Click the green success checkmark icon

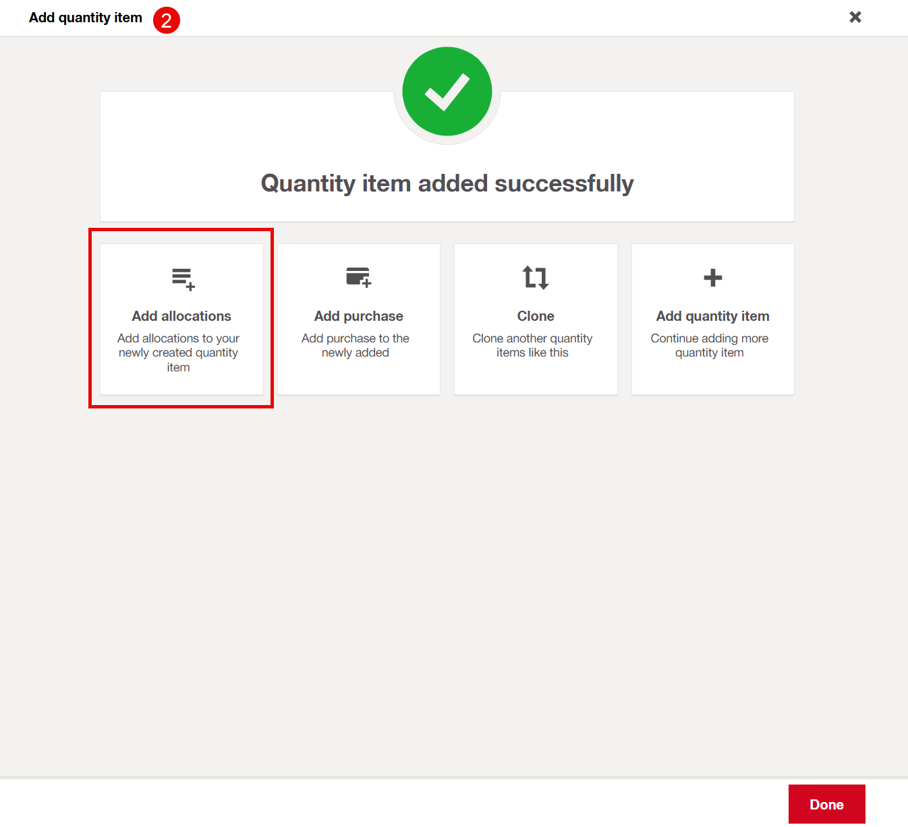[447, 92]
